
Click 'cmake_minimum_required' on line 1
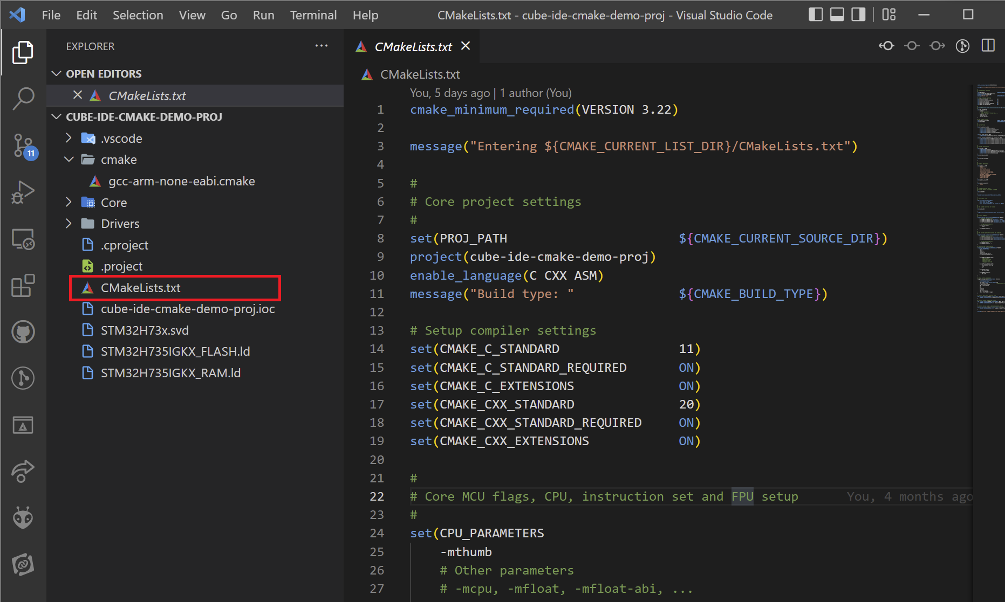click(492, 109)
